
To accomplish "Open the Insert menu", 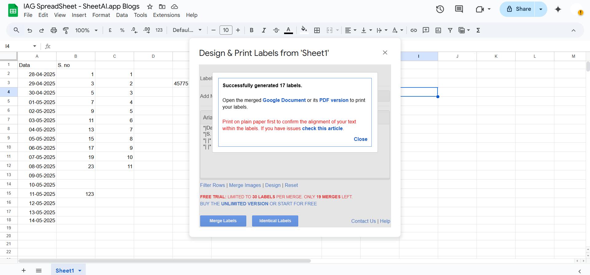I will (x=79, y=15).
